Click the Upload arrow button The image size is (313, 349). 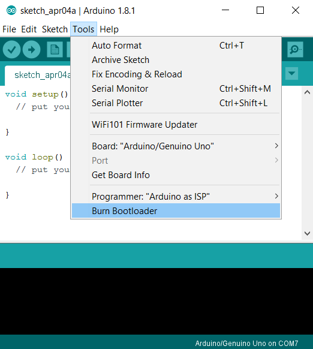31,49
